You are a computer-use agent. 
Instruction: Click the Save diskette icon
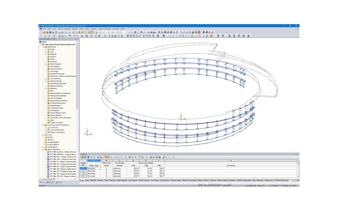tap(53, 32)
